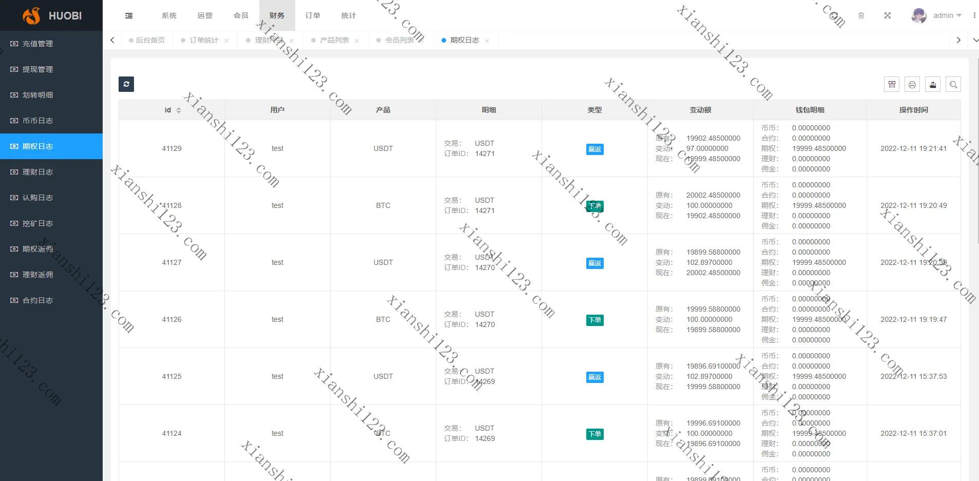979x481 pixels.
Task: Click the 操作时间 column header
Action: pyautogui.click(x=913, y=110)
